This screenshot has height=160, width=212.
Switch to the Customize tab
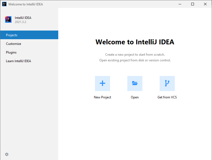tap(29, 44)
